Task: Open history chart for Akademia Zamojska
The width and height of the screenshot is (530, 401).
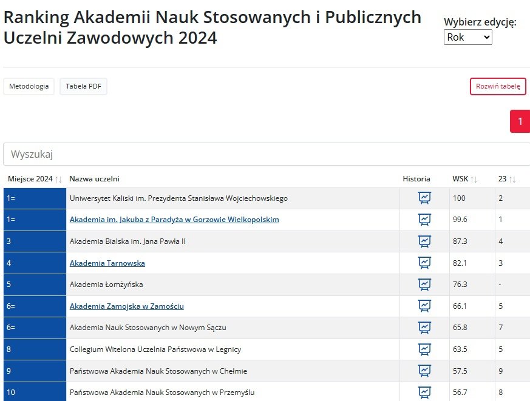Action: click(x=424, y=306)
